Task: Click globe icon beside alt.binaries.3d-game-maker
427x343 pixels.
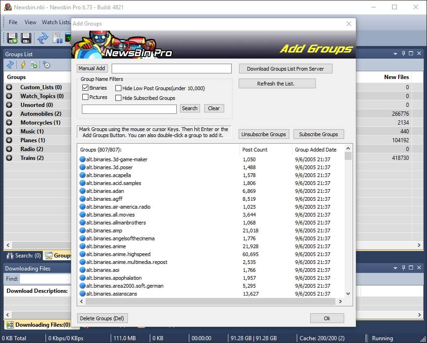Action: point(82,159)
